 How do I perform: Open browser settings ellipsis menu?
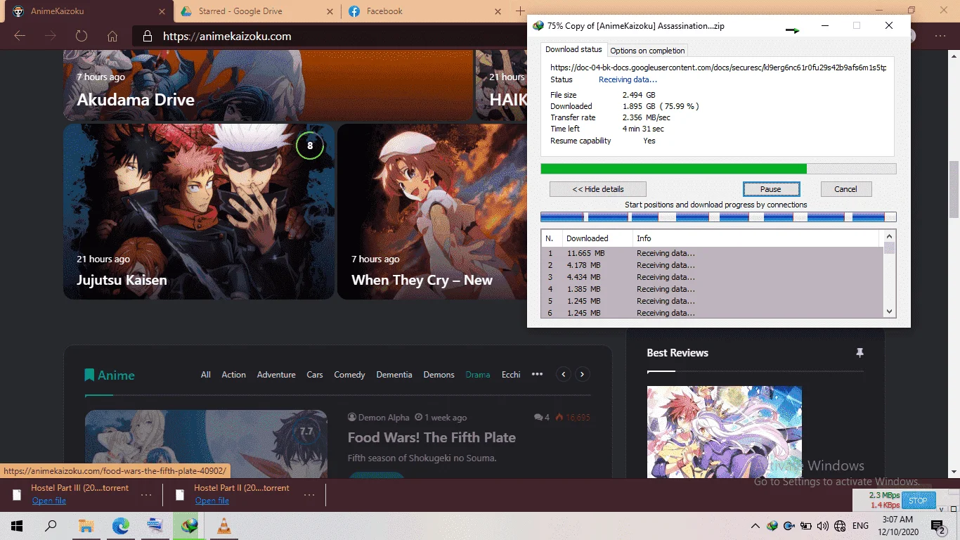tap(940, 36)
